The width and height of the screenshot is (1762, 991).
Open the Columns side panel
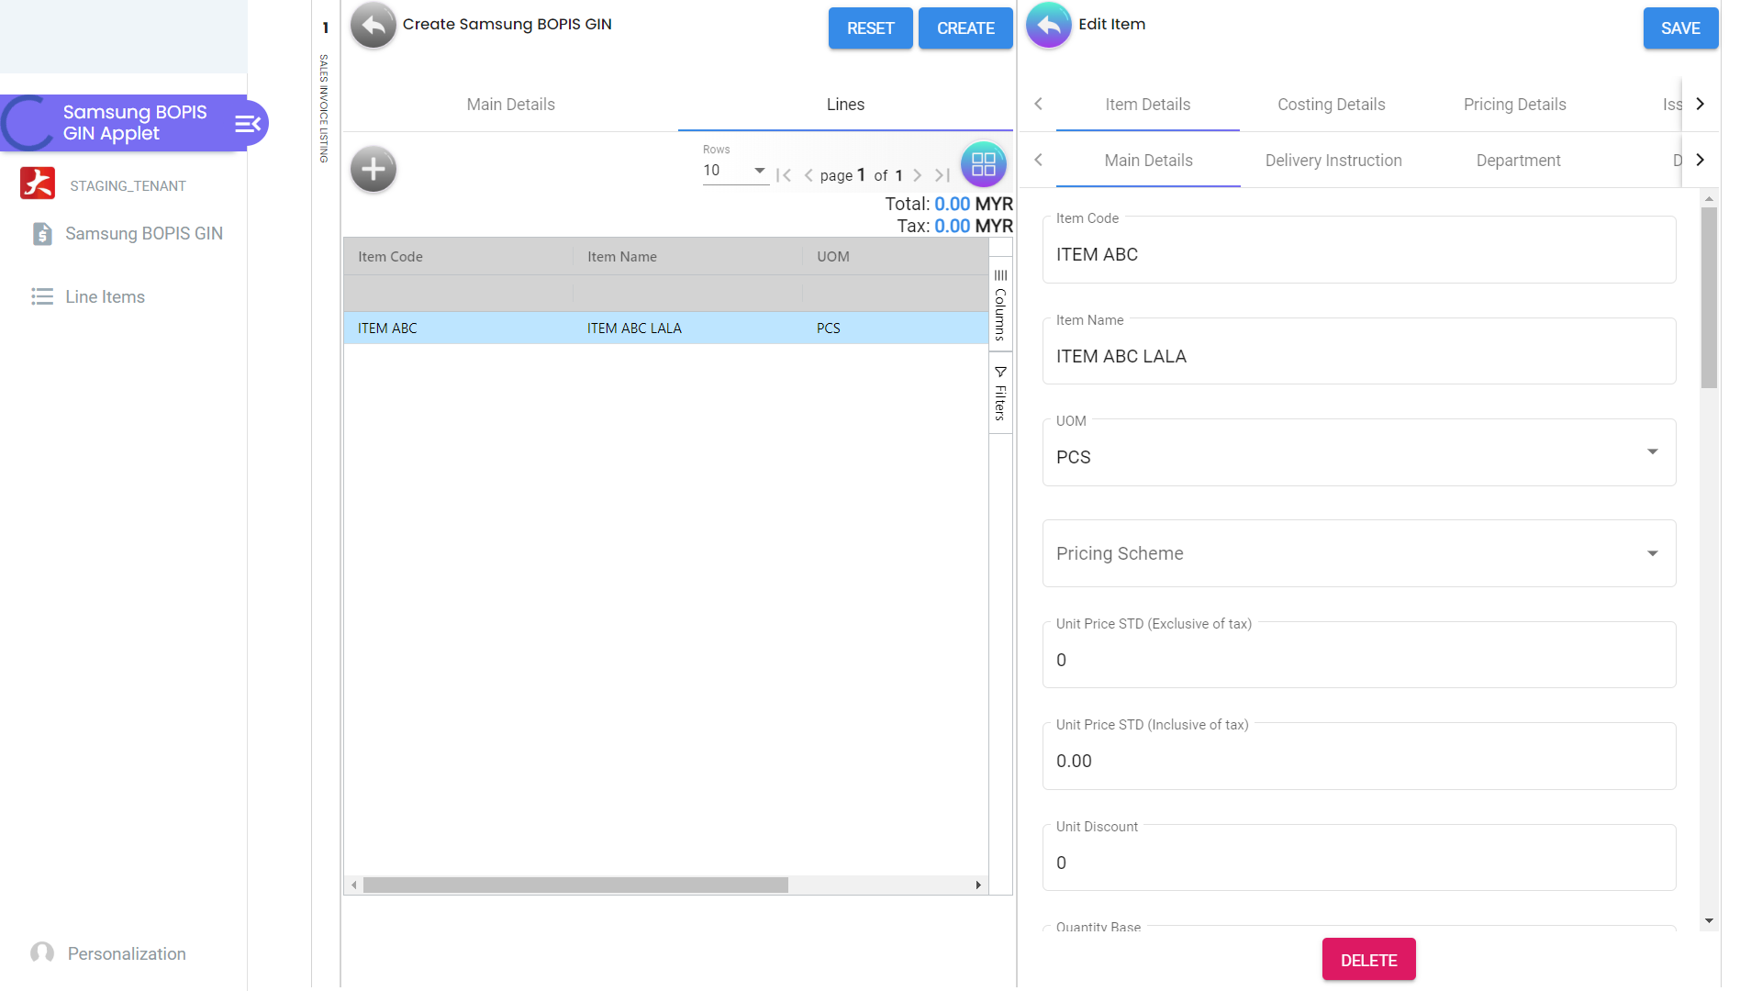[1000, 304]
